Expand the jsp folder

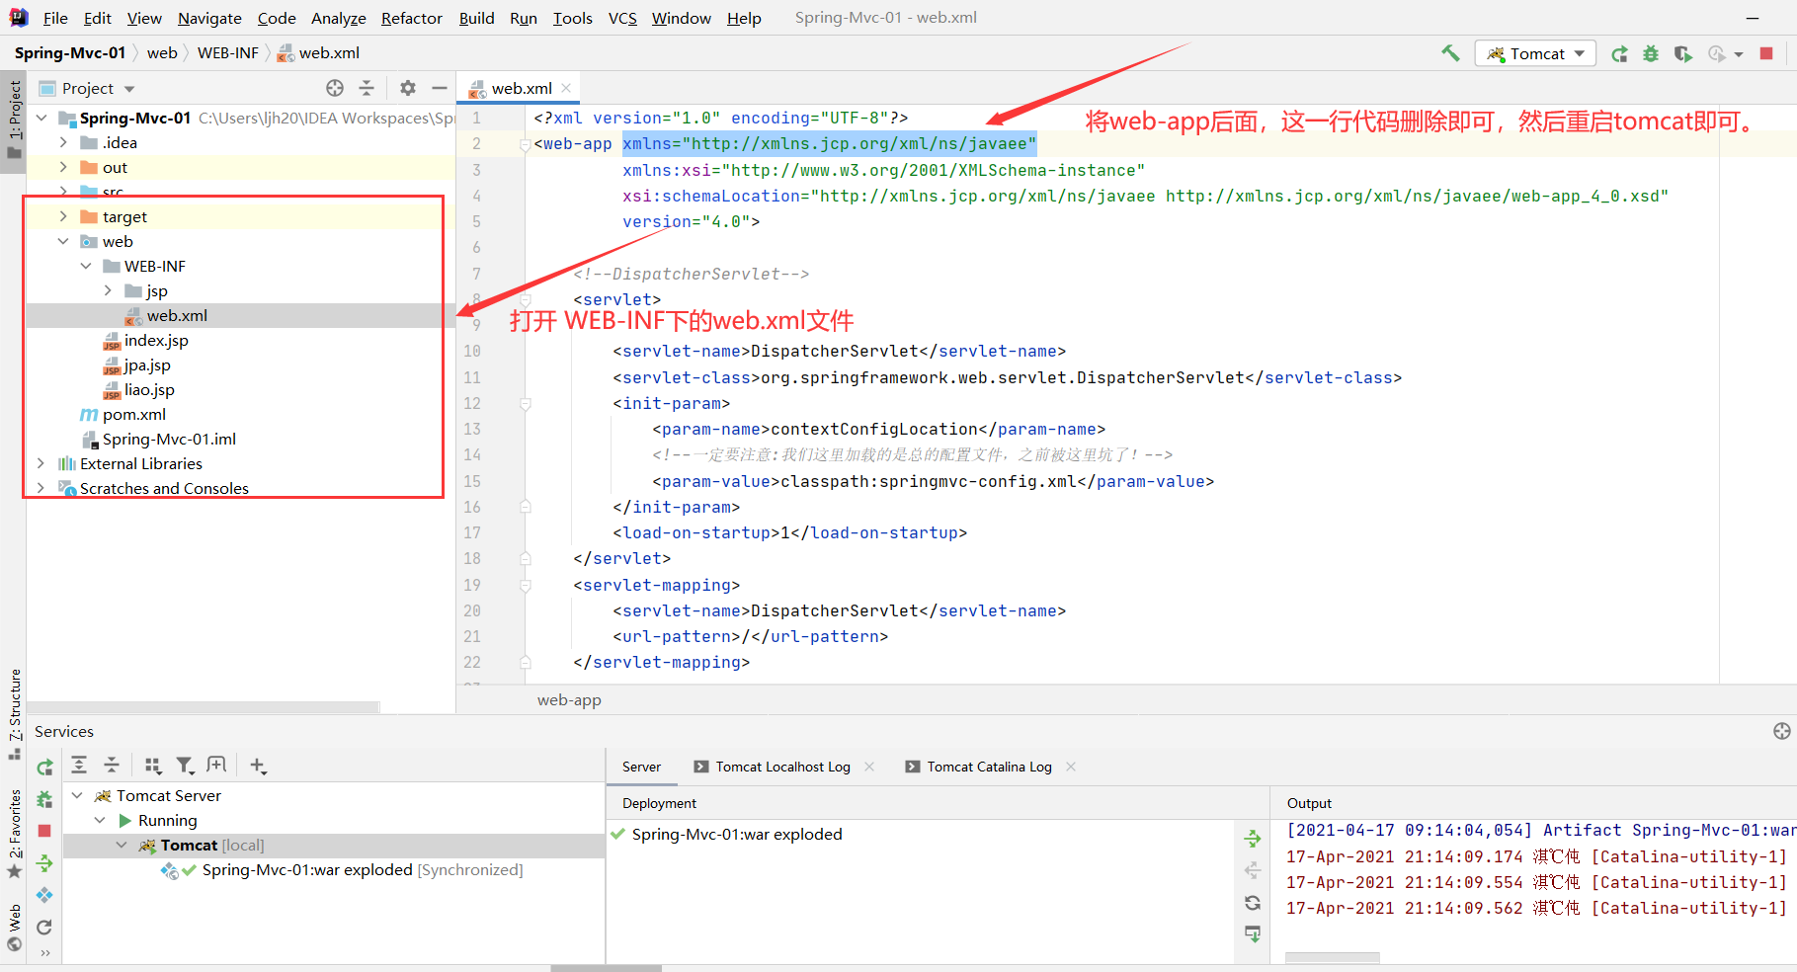(108, 290)
